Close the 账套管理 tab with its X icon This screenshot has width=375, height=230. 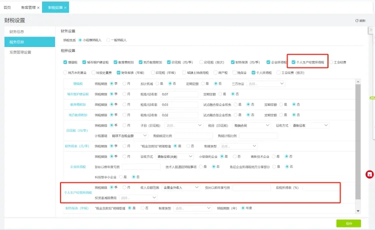pos(38,8)
